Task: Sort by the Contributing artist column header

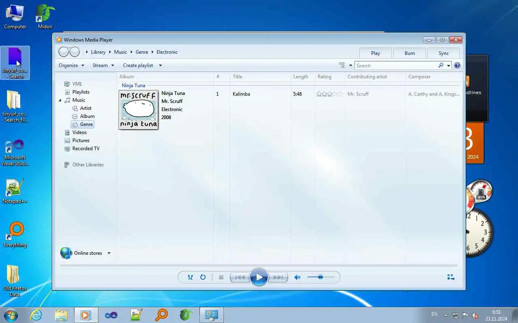Action: pos(375,77)
